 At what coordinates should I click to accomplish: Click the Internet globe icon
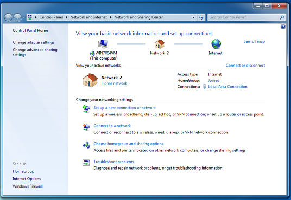coord(216,44)
